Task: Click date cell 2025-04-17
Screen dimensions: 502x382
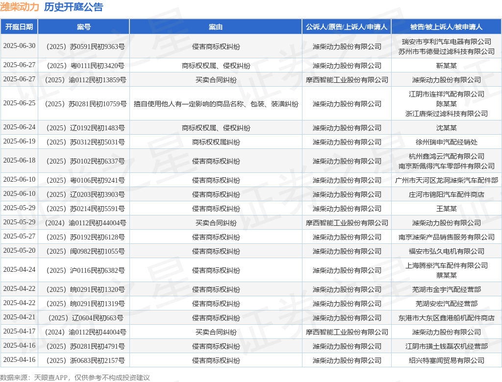Action: [x=19, y=331]
